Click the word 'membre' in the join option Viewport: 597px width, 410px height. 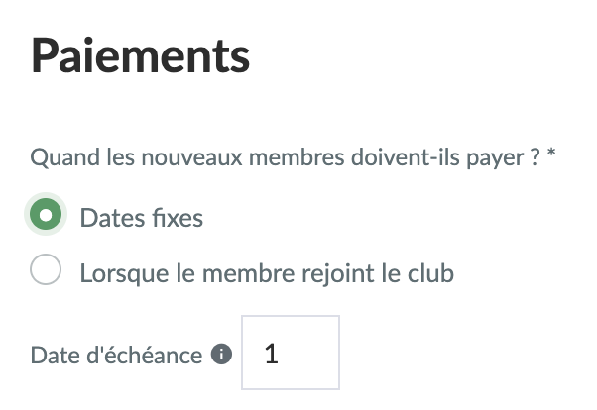(x=248, y=273)
